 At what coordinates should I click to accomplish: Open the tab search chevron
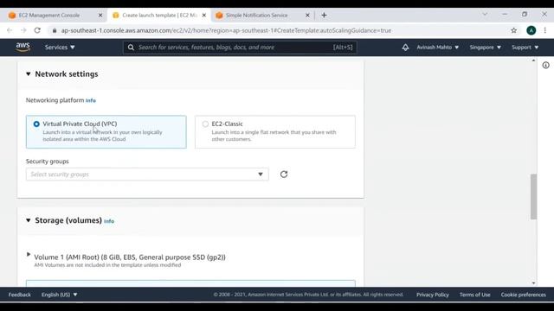pos(485,14)
